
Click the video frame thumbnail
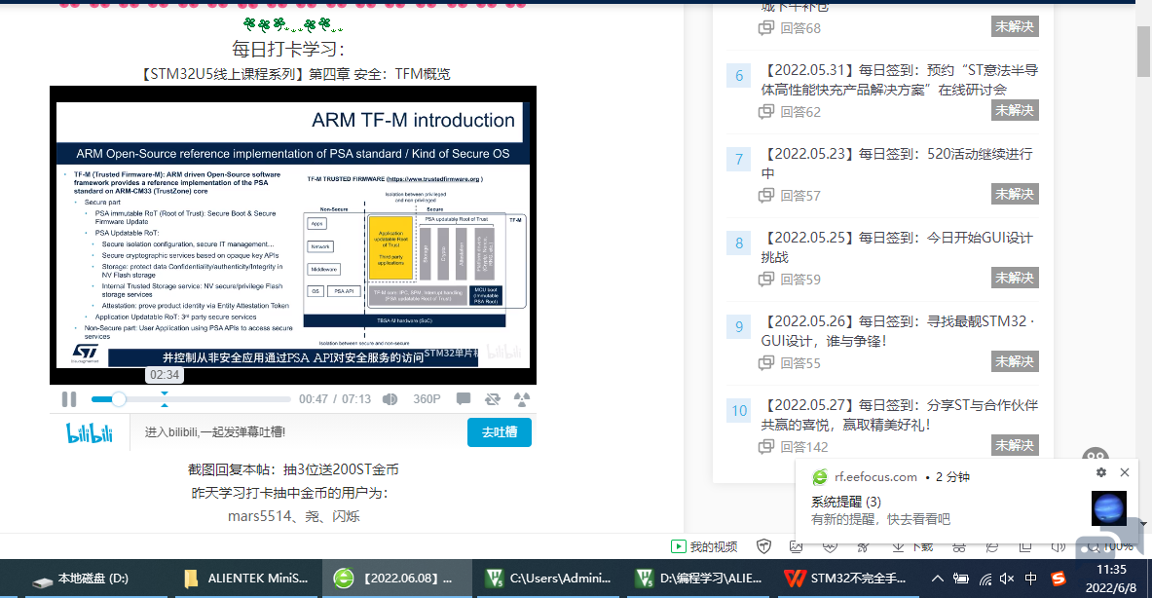tap(293, 235)
